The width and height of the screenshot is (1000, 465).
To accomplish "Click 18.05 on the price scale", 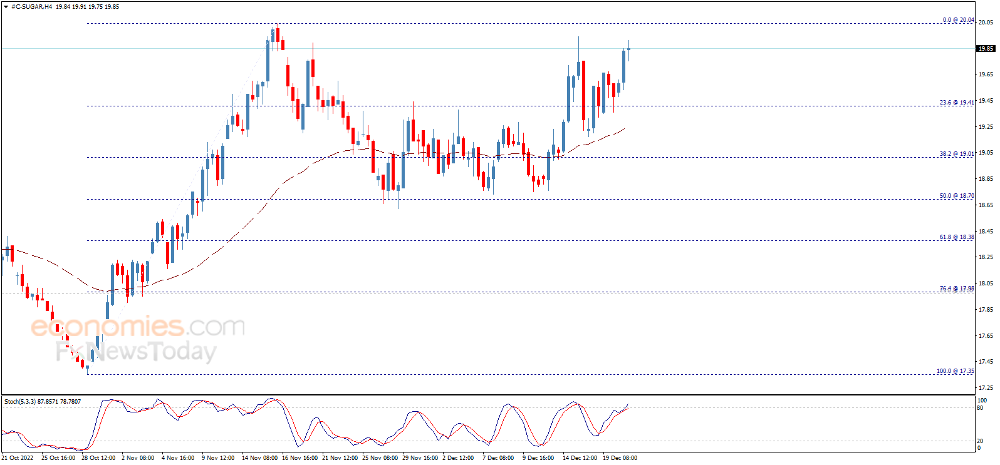I will (986, 284).
